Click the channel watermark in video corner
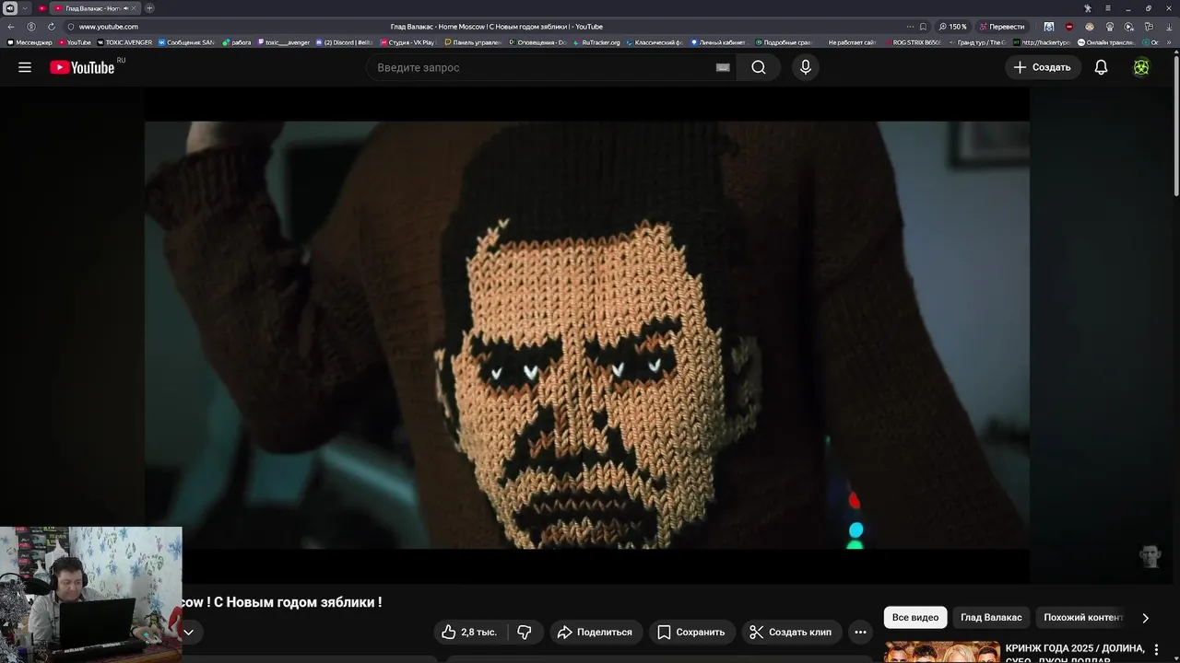Screen dimensions: 1180x663 (1149, 556)
